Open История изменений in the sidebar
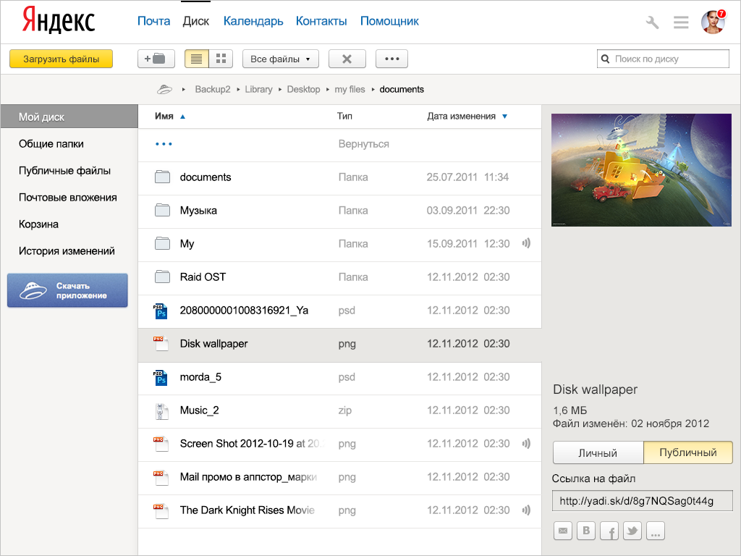 (67, 251)
